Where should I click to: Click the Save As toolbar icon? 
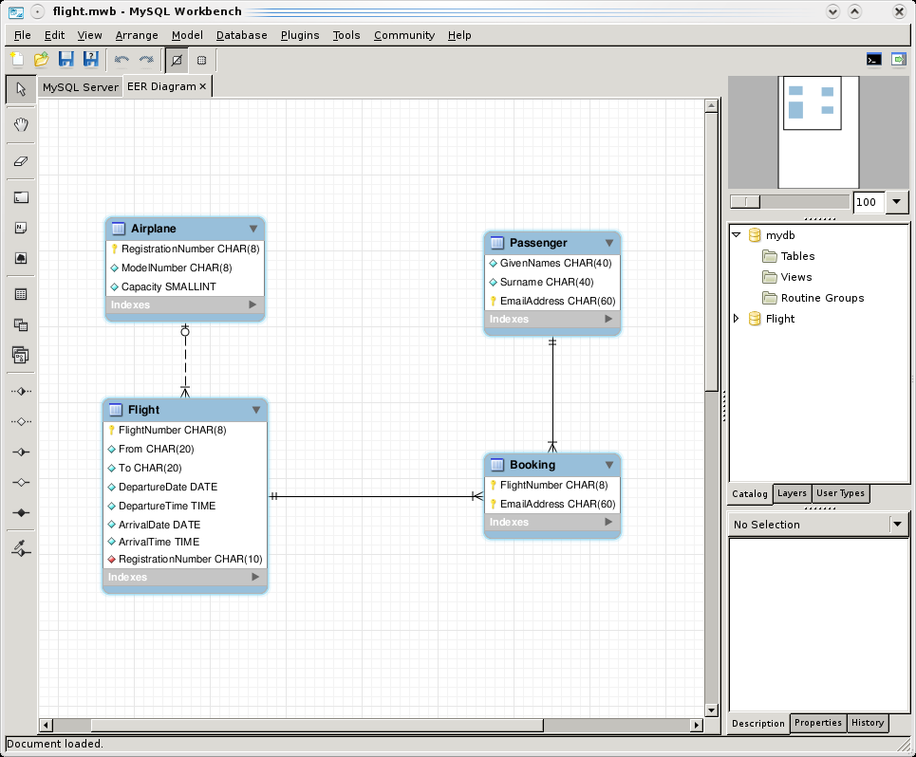[91, 60]
